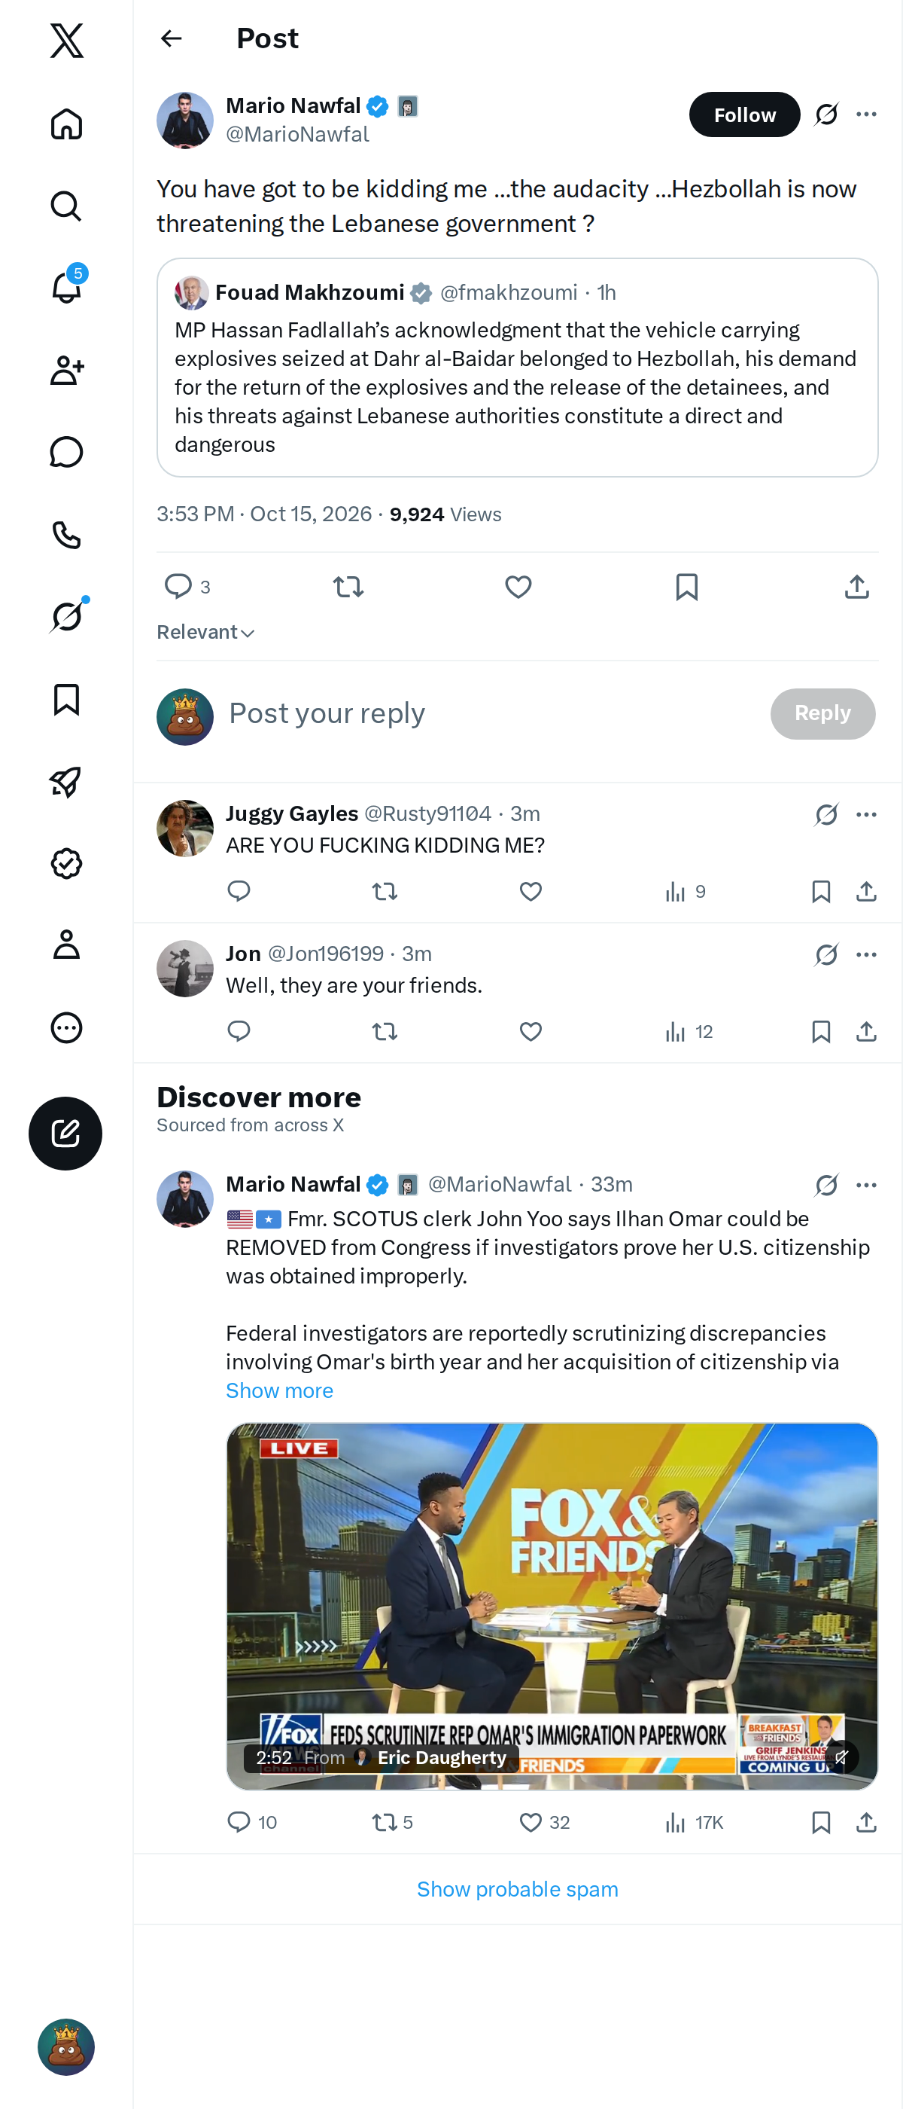Click Show probable spam link
903x2109 pixels.
click(x=518, y=1890)
